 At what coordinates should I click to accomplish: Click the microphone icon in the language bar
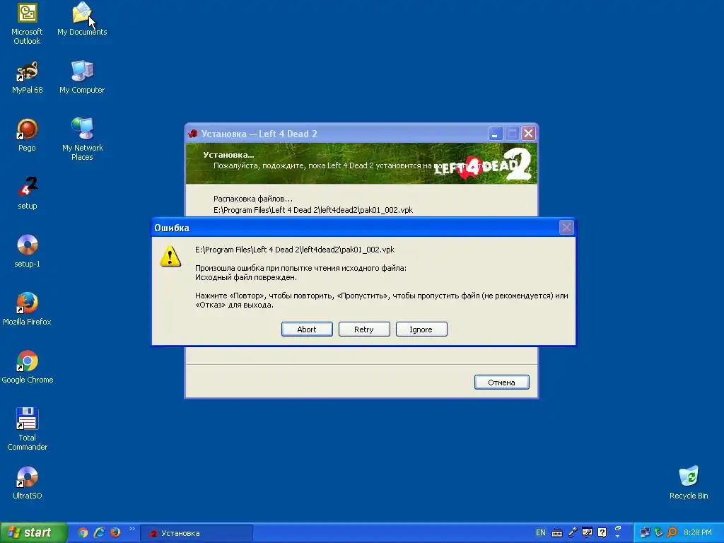[573, 532]
